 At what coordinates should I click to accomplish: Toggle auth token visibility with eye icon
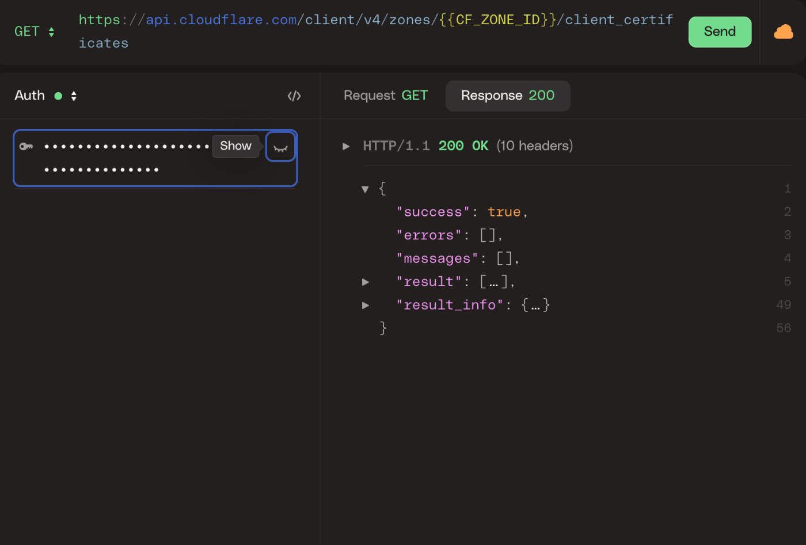tap(280, 147)
